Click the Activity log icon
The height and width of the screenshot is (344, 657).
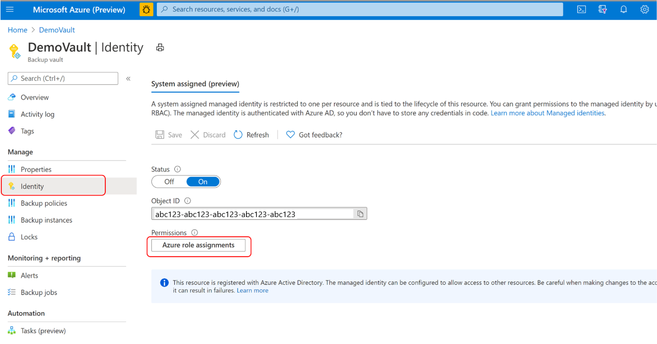(x=12, y=114)
